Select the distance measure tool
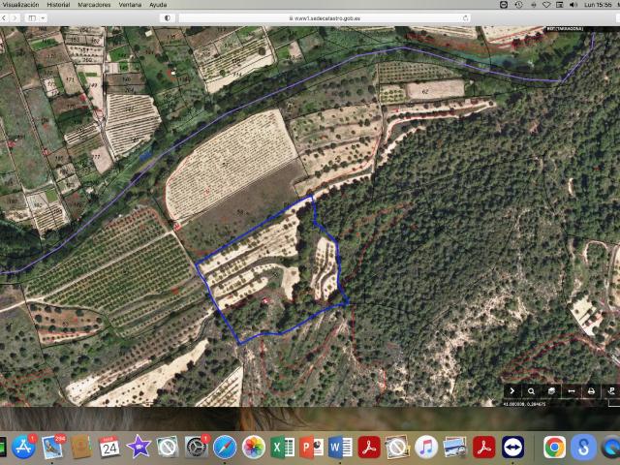 pos(571,391)
